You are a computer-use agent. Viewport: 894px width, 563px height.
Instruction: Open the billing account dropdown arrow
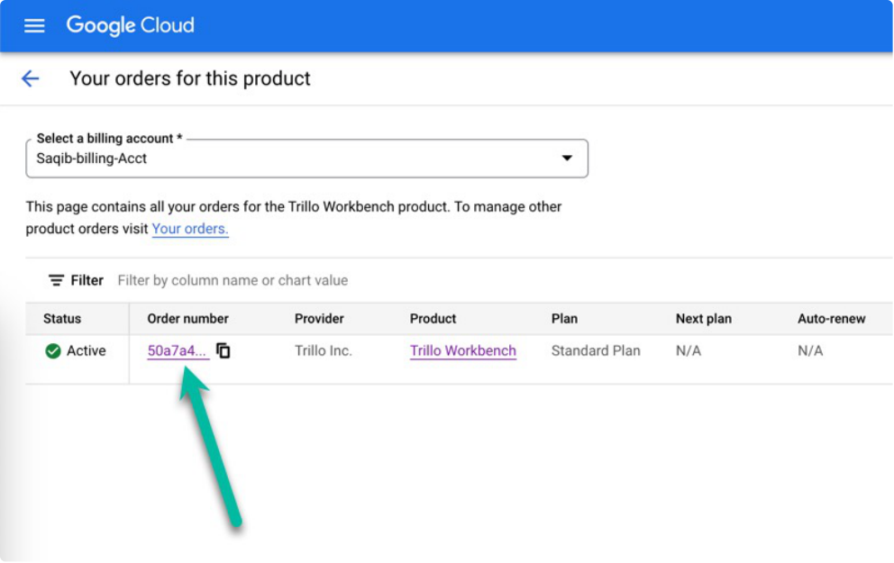coord(567,159)
